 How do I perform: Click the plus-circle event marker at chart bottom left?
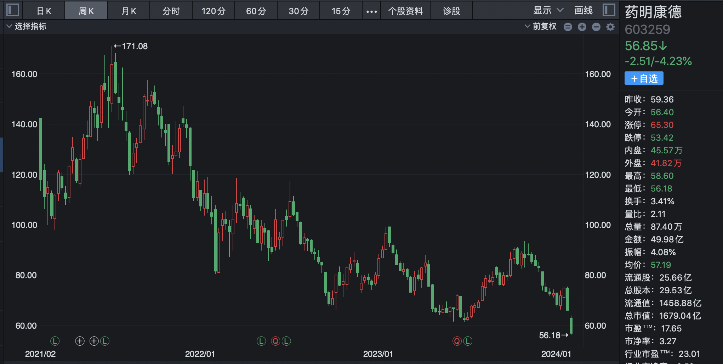point(80,341)
